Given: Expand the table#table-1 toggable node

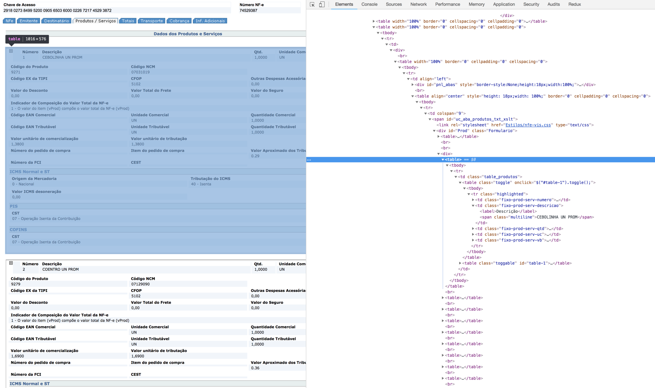Looking at the screenshot, I should pos(460,263).
